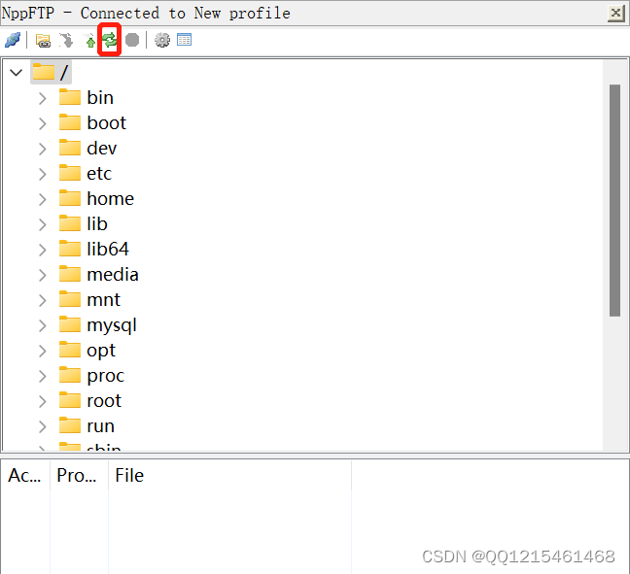Select the mysql folder name
Image resolution: width=630 pixels, height=574 pixels.
[x=112, y=325]
